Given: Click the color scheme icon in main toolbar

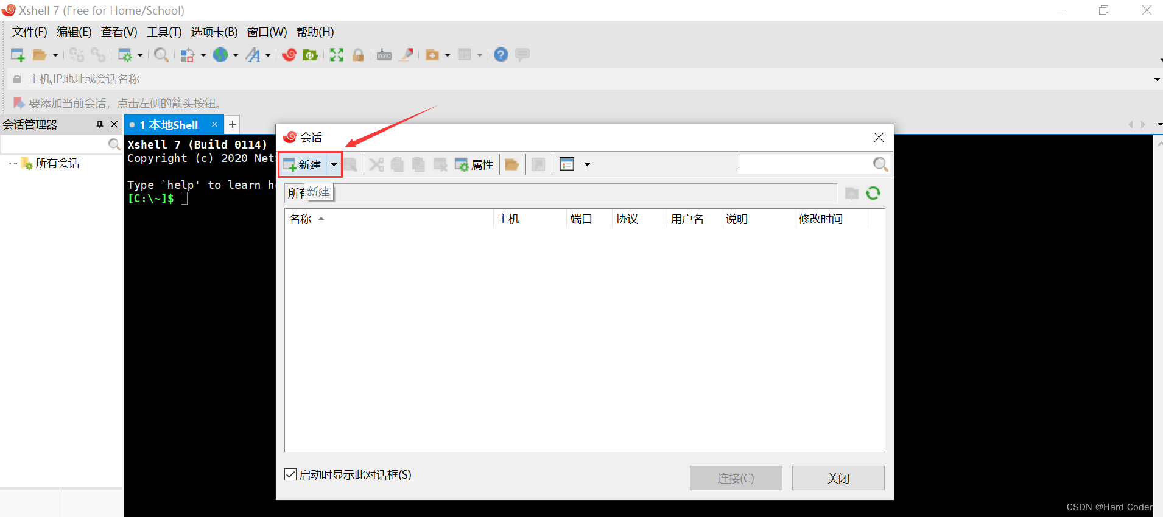Looking at the screenshot, I should tap(188, 55).
